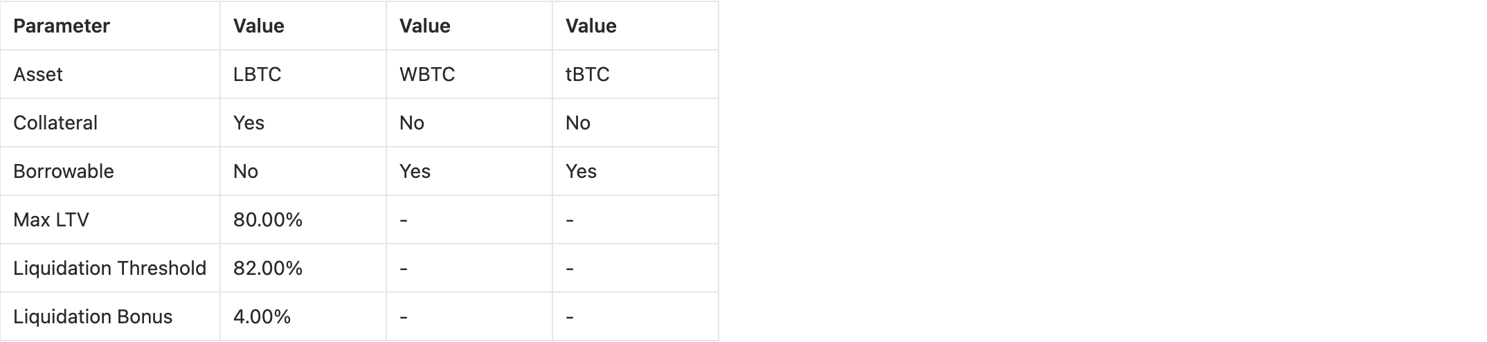Screen dimensions: 1487x342
Task: Click the Borrowable No cell for LBTC
Action: point(246,172)
